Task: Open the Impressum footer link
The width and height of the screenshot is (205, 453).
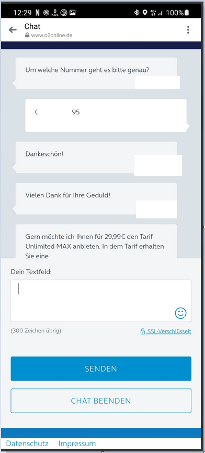Action: [77, 444]
